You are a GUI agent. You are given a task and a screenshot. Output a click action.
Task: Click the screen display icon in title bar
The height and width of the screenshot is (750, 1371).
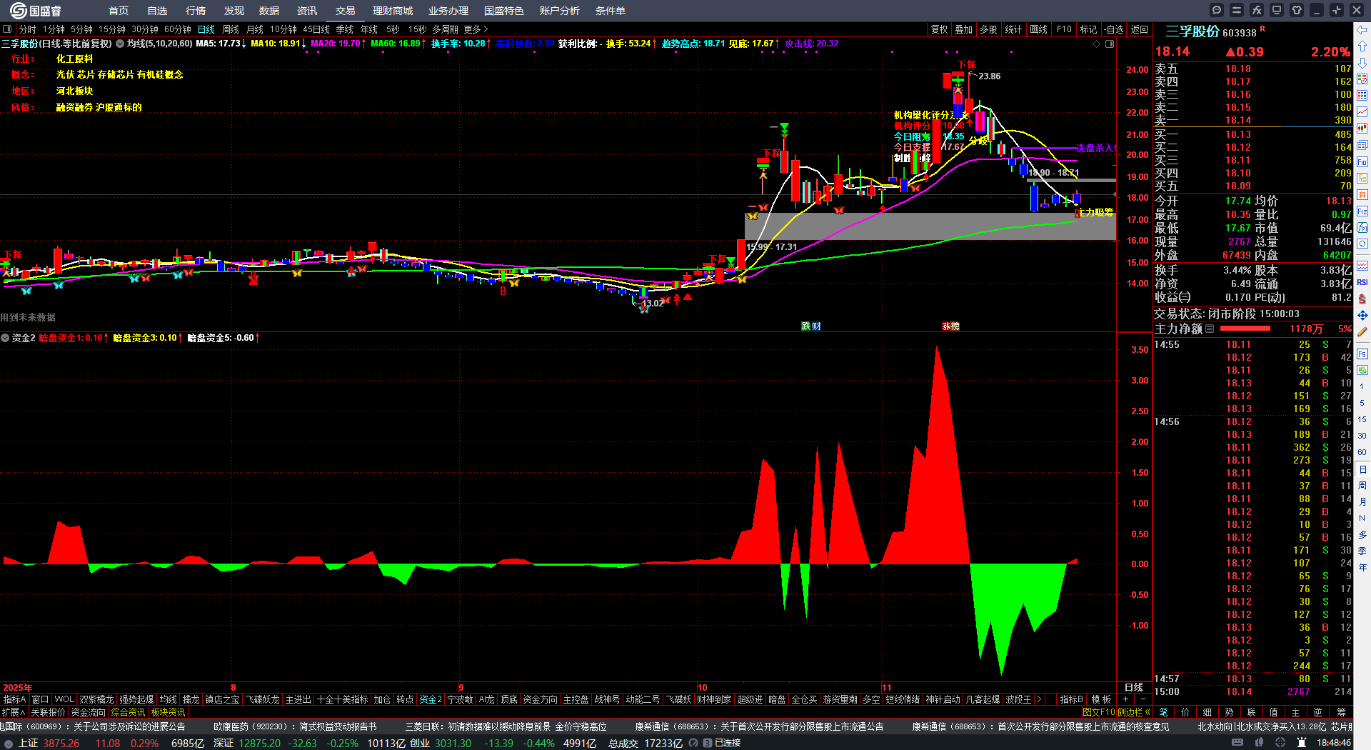click(x=1277, y=10)
